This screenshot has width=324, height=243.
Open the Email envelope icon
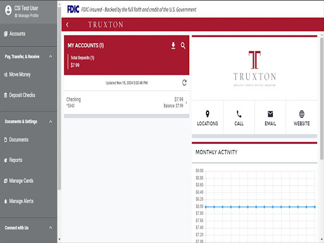[270, 114]
